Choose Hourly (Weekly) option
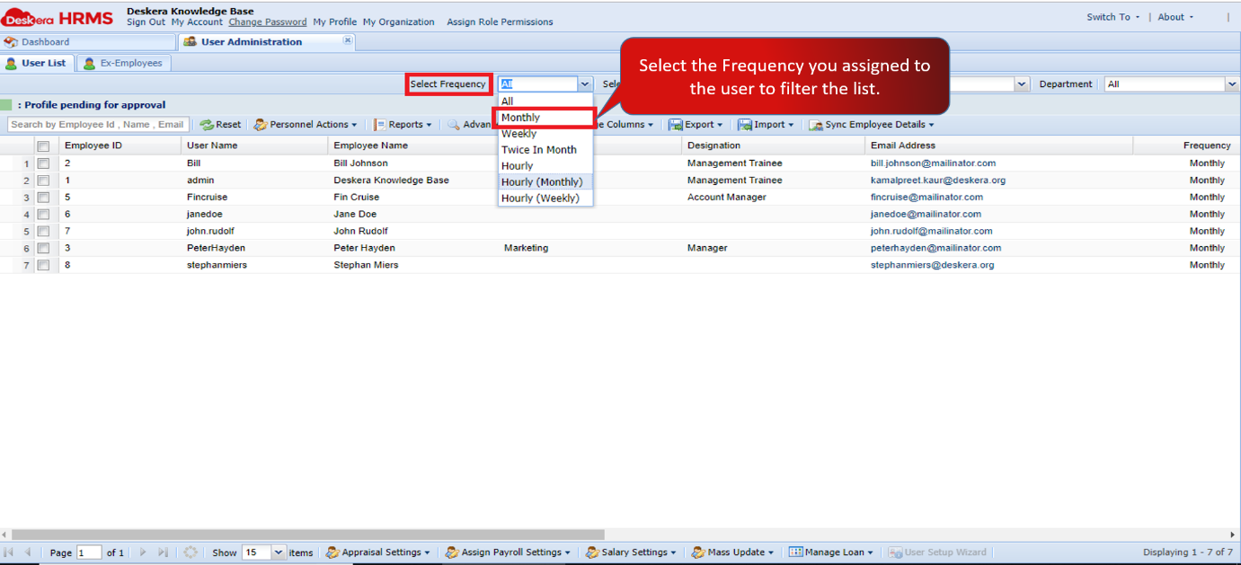The width and height of the screenshot is (1241, 565). coord(545,199)
